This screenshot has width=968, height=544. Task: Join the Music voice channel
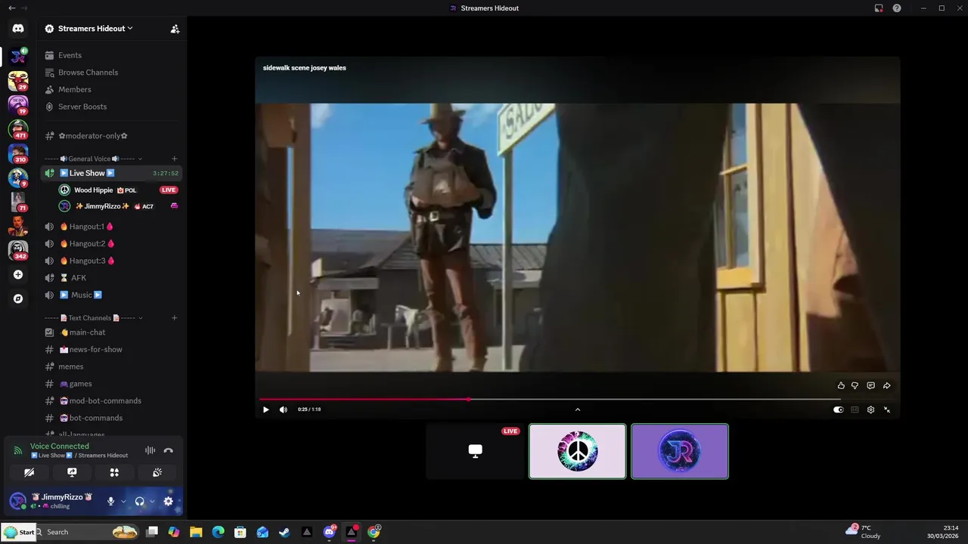[111, 295]
